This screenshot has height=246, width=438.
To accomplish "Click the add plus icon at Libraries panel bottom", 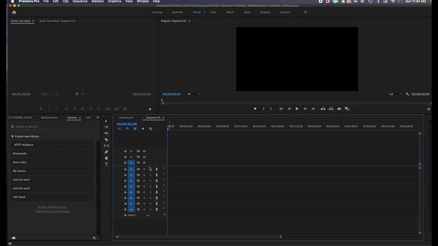I will pyautogui.click(x=94, y=238).
